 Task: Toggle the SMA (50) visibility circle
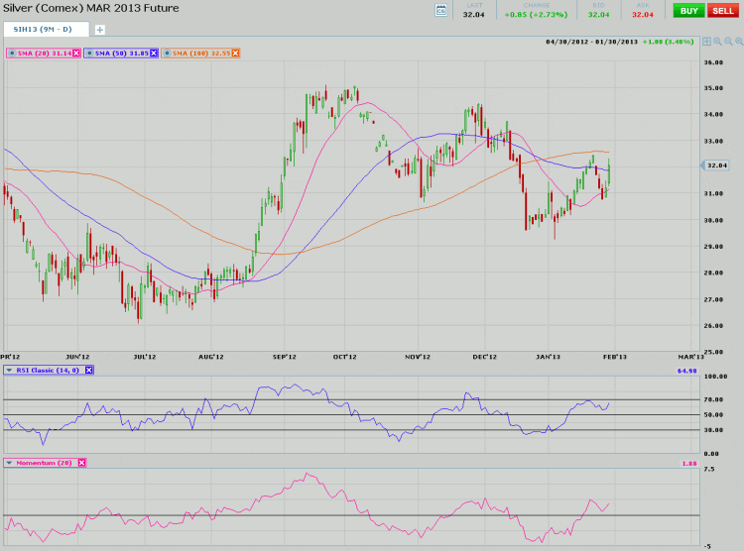coord(90,53)
